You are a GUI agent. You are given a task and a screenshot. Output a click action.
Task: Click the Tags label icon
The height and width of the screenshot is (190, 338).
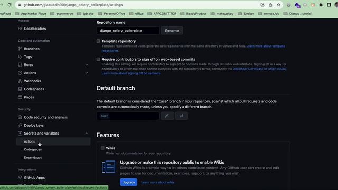[20, 56]
